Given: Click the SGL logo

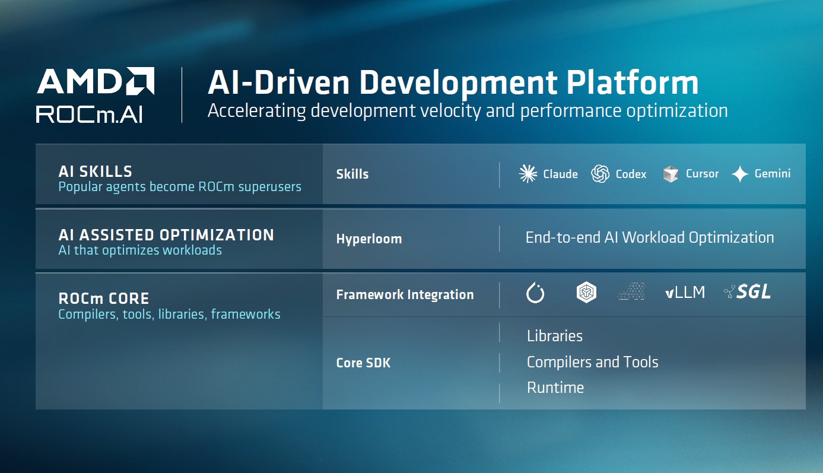Looking at the screenshot, I should (x=748, y=291).
